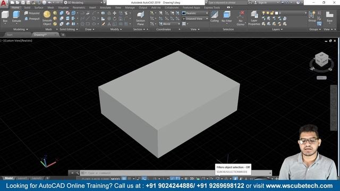
Task: Expand the Modify panel
Action: 116,29
